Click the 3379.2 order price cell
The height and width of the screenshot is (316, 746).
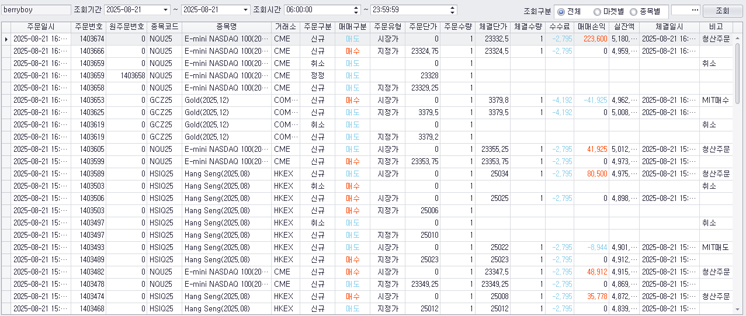422,137
